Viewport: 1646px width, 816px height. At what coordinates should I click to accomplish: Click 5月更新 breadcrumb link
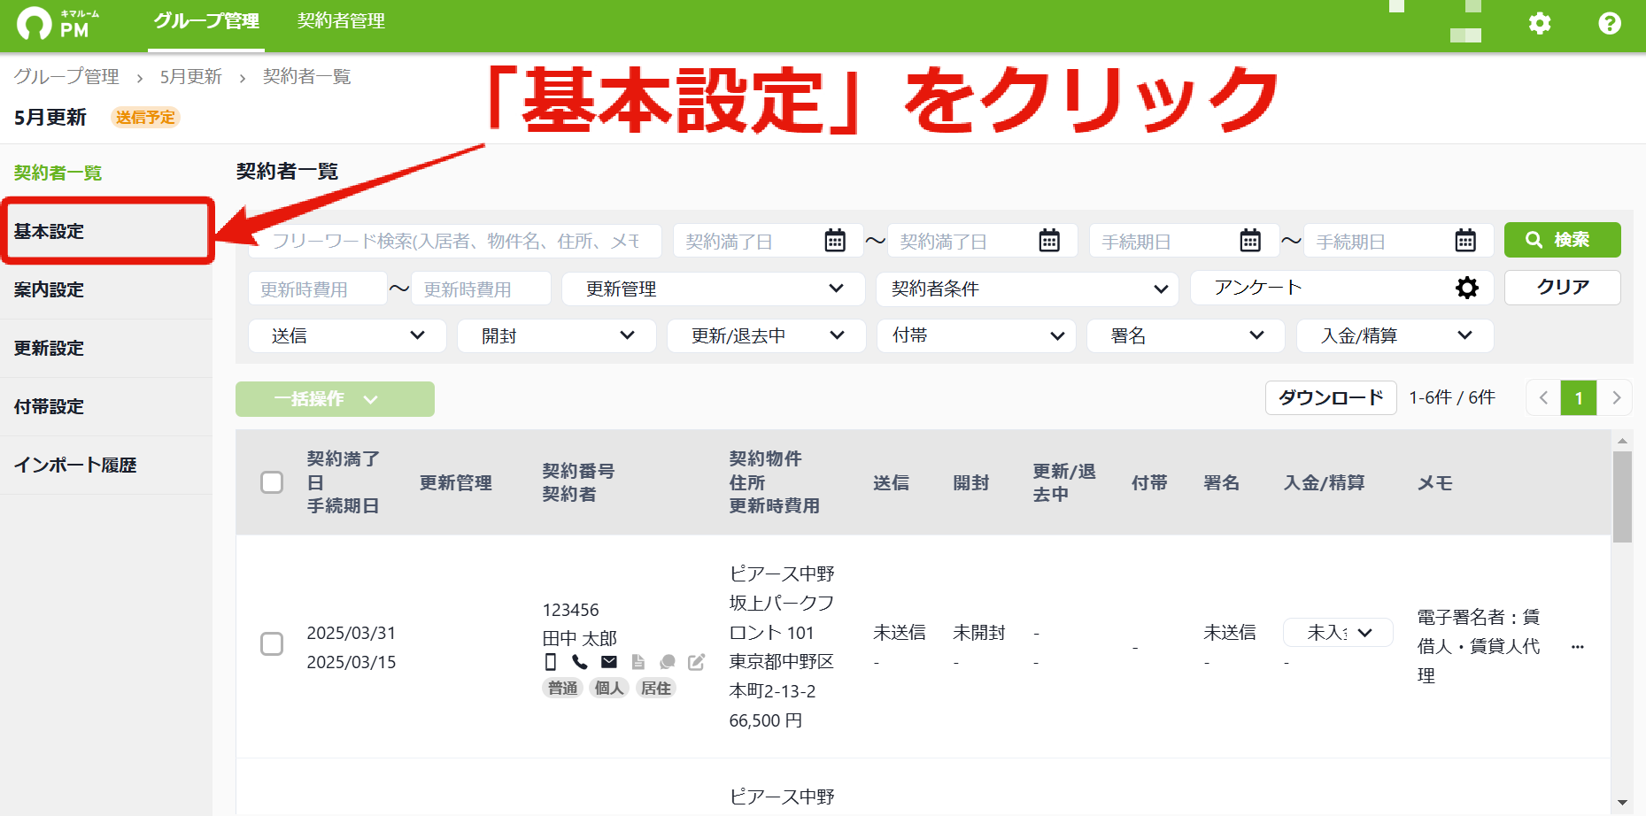pyautogui.click(x=190, y=77)
